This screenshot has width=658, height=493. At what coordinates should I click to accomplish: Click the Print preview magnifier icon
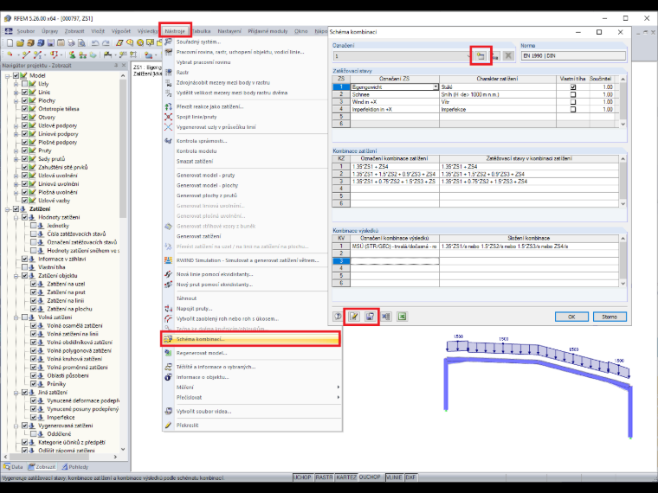pyautogui.click(x=81, y=42)
